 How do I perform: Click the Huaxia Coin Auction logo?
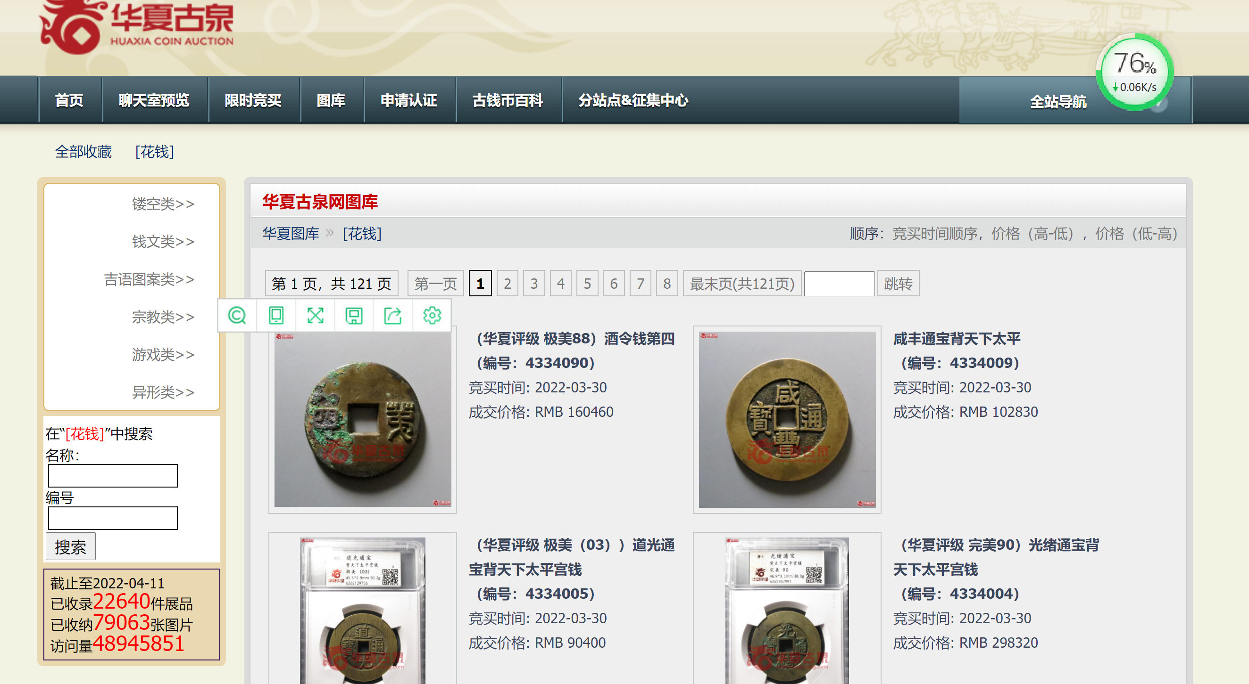click(x=136, y=27)
